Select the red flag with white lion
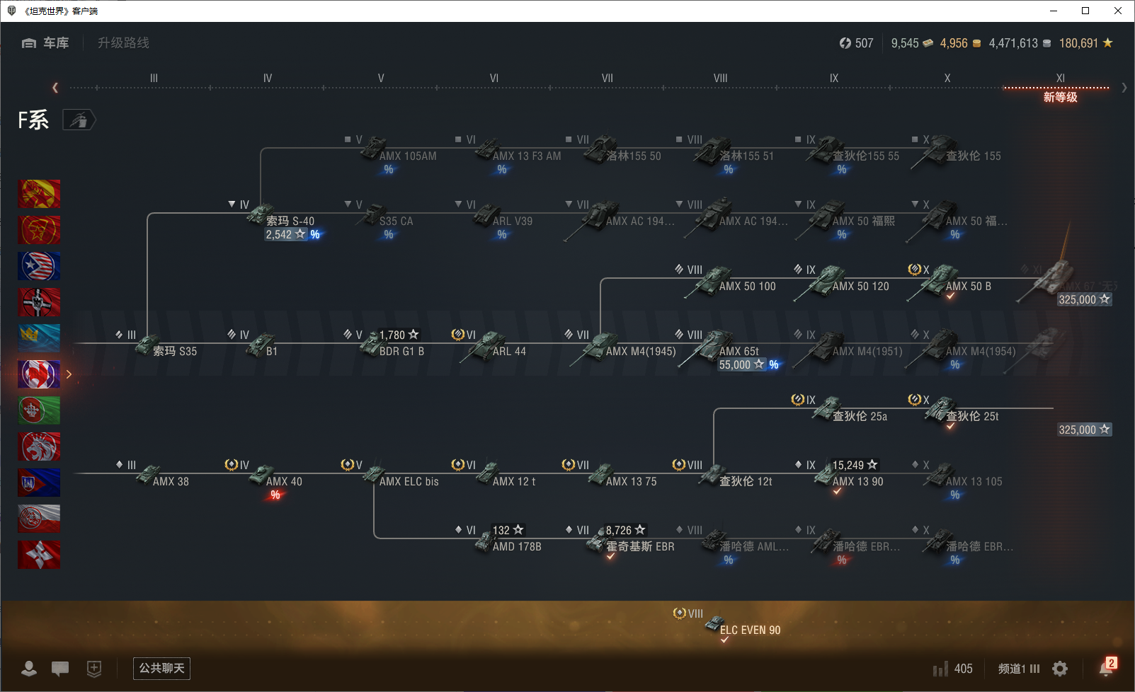 [39, 446]
